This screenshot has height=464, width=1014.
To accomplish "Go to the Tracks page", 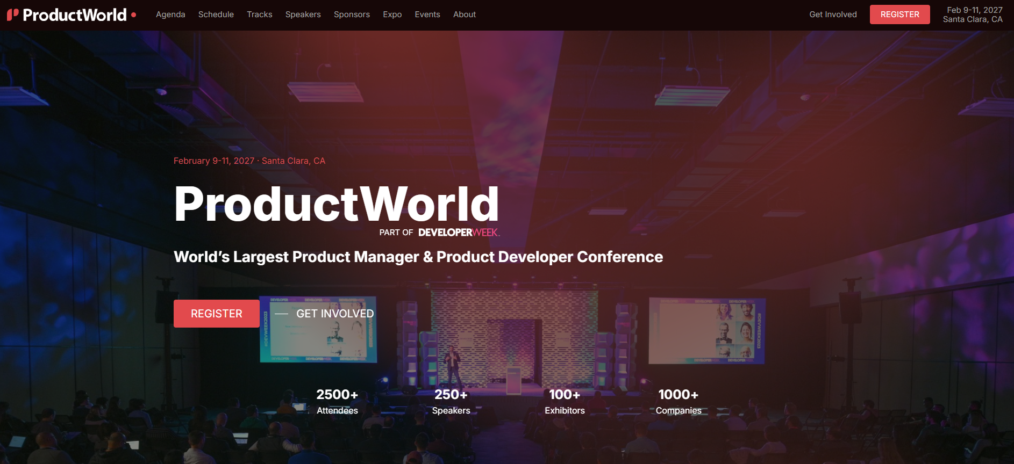I will [260, 15].
